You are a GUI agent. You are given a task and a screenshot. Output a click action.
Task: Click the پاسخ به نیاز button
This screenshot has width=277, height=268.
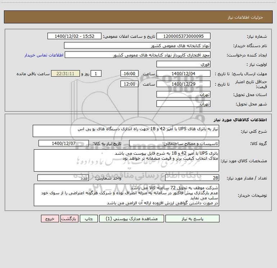point(192,219)
